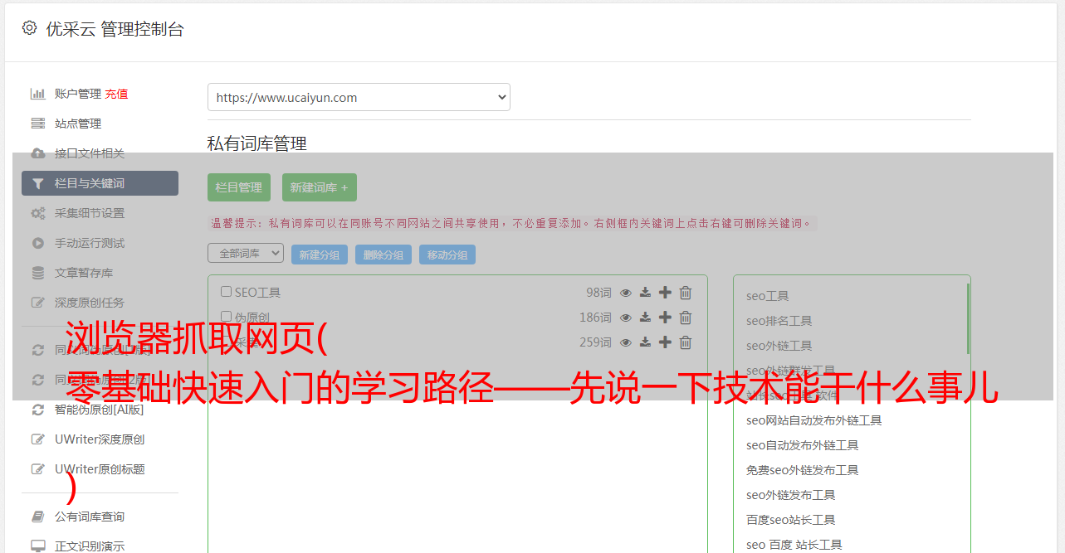This screenshot has width=1065, height=553.
Task: Open UWriter深度原创 in the sidebar
Action: (x=100, y=439)
